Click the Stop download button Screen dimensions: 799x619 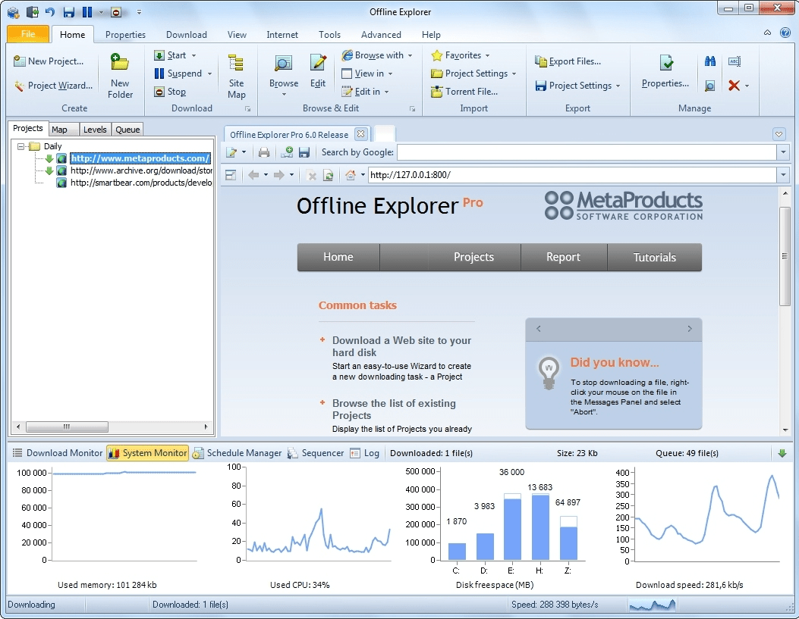171,92
